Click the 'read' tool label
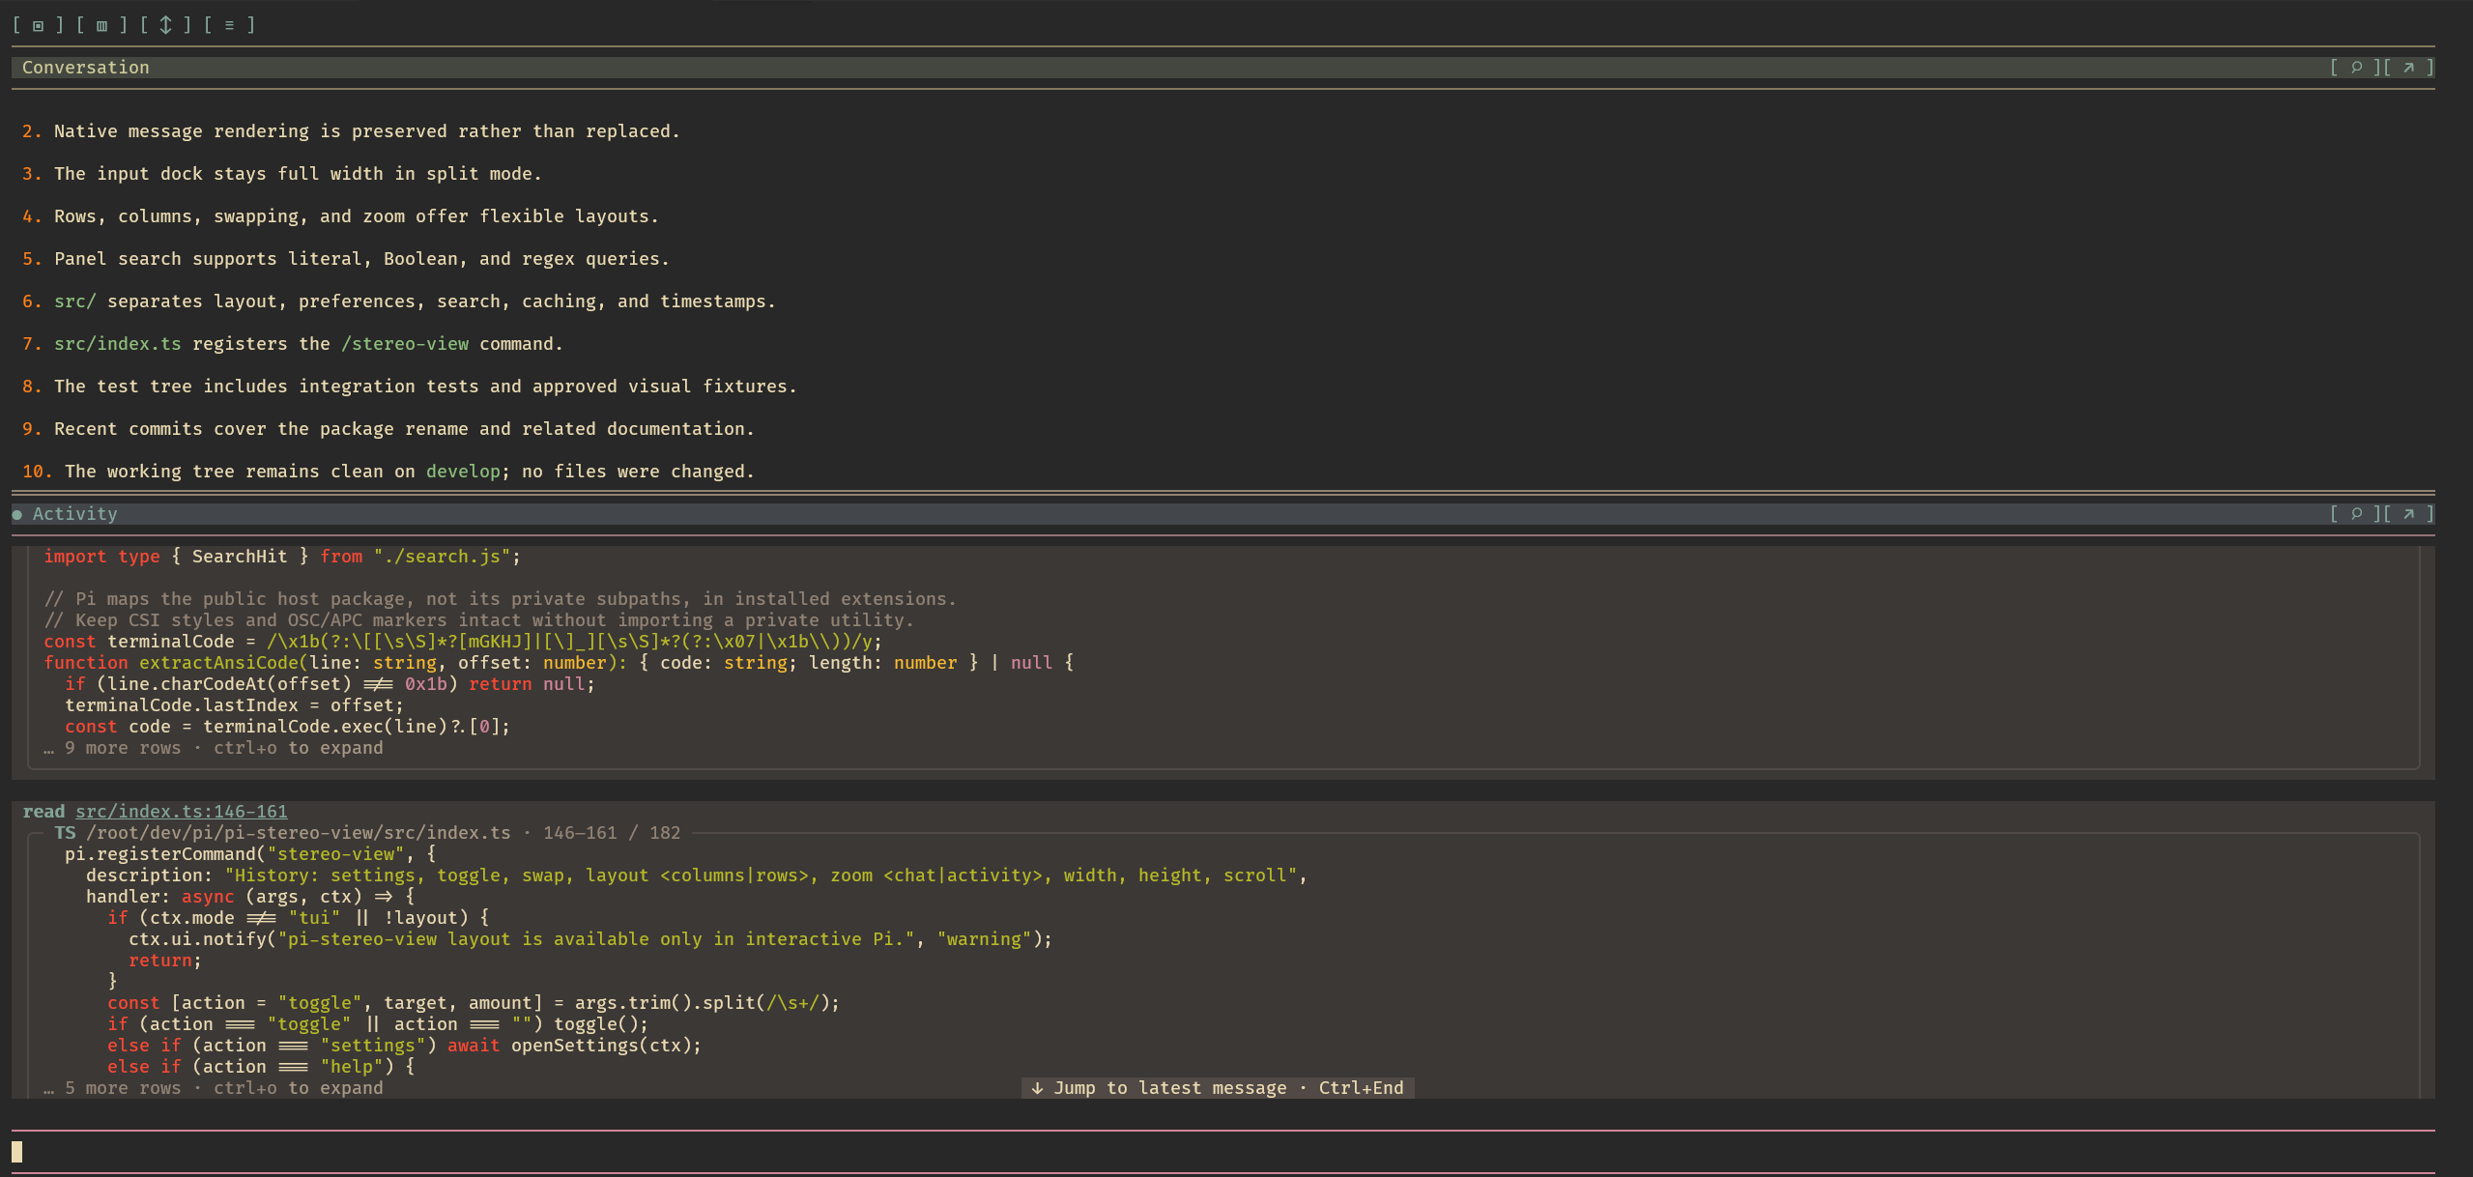The height and width of the screenshot is (1177, 2473). coord(43,812)
